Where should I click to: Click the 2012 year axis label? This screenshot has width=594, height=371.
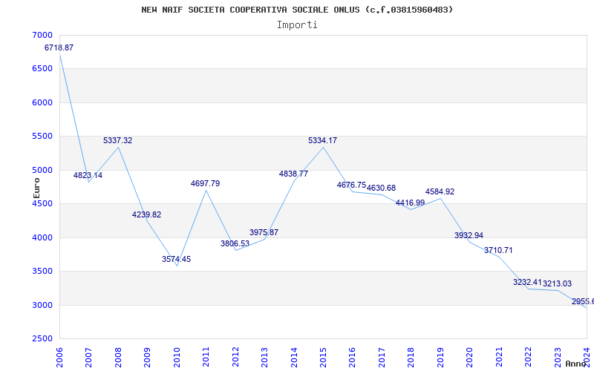pos(235,358)
